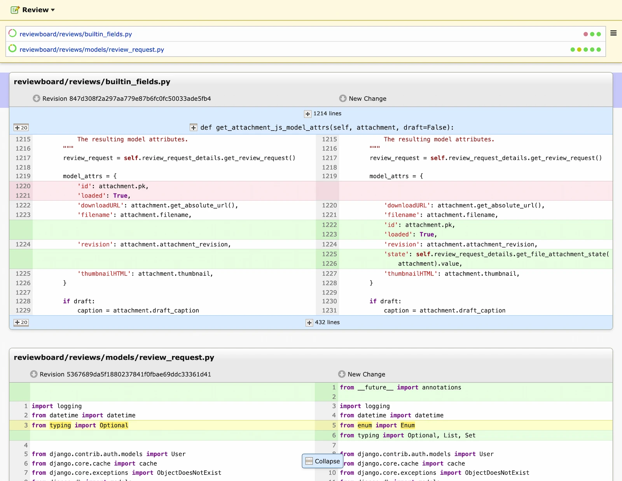Image resolution: width=622 pixels, height=481 pixels.
Task: Click line number 1231 in the new file
Action: coord(329,310)
